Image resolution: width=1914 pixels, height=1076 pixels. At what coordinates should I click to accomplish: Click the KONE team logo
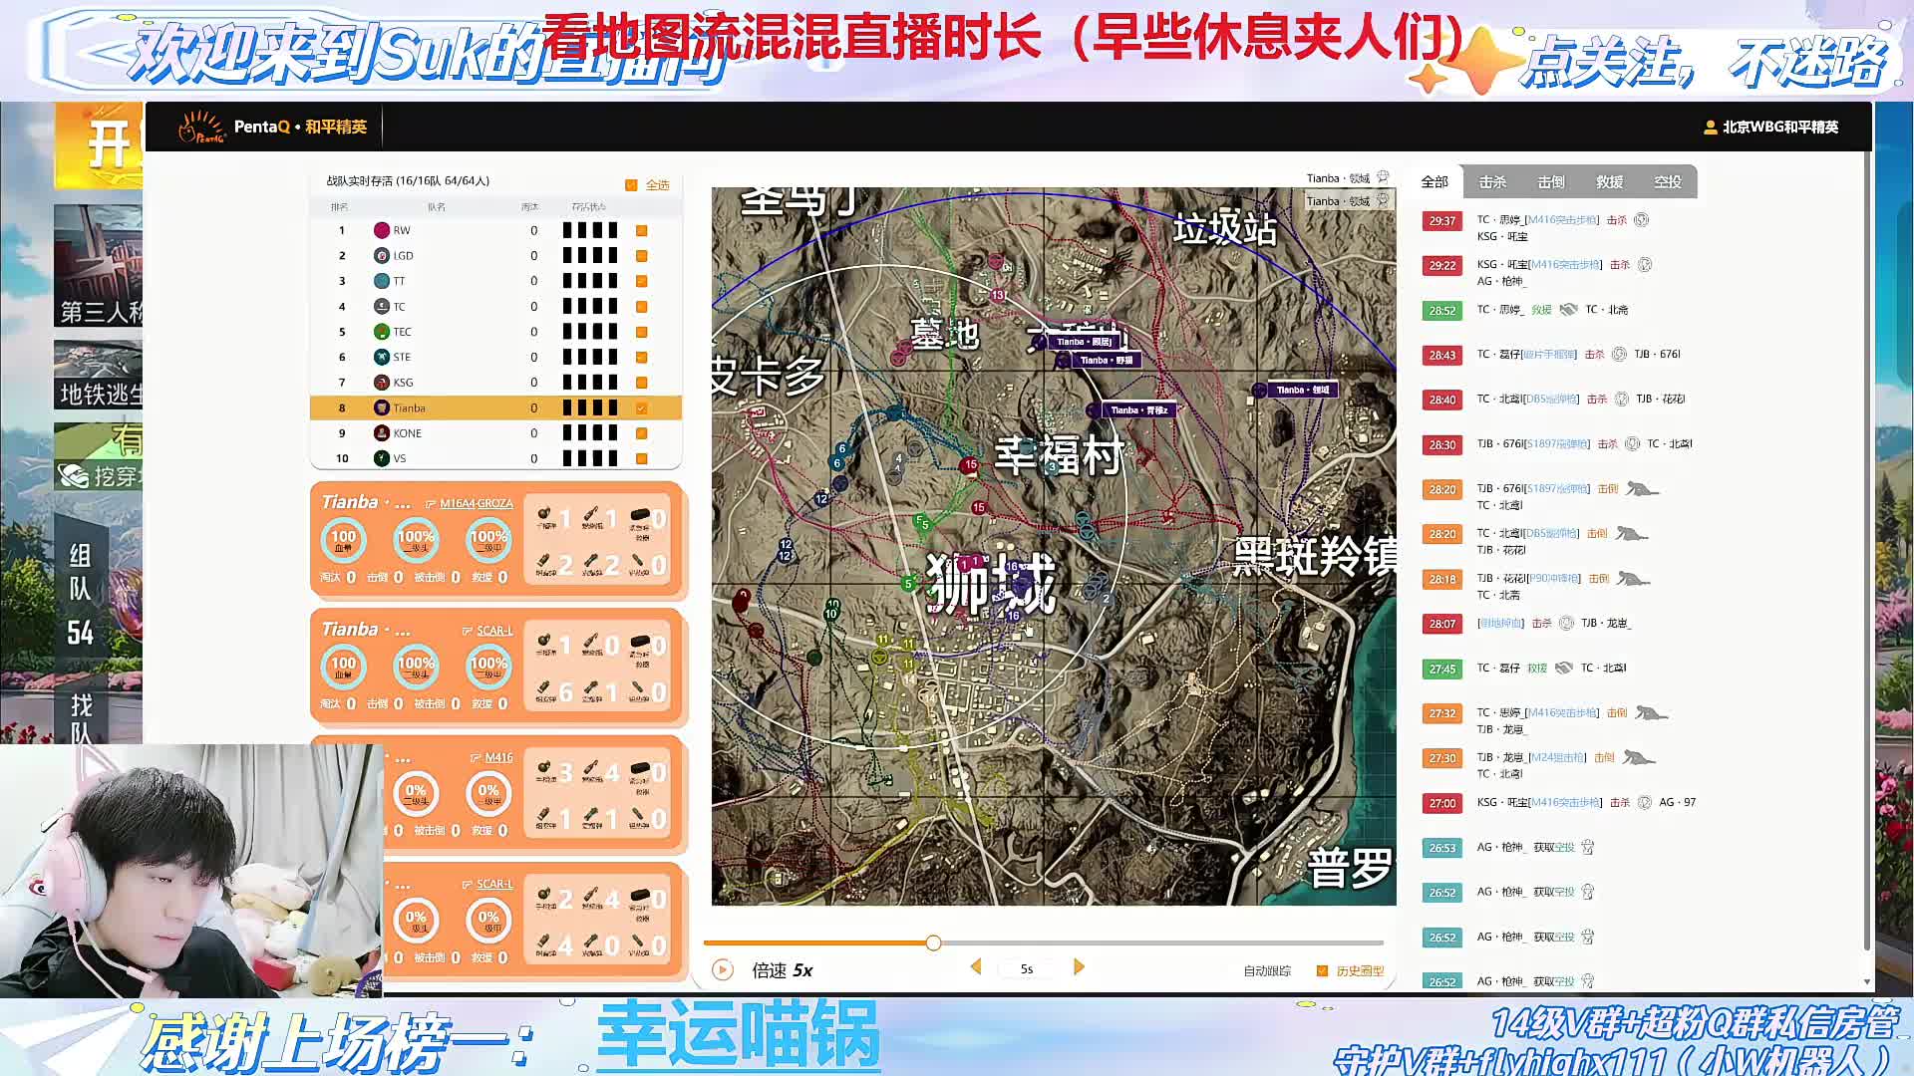382,433
